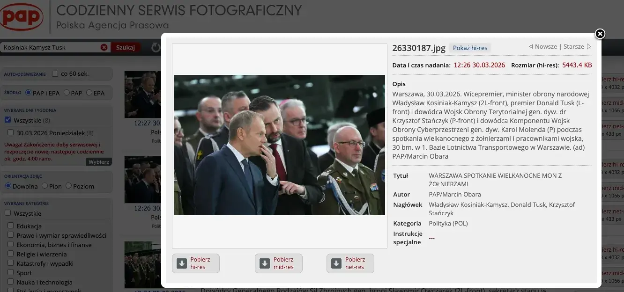This screenshot has width=624, height=292.
Task: Select Pion orientation radio button
Action: (x=45, y=186)
